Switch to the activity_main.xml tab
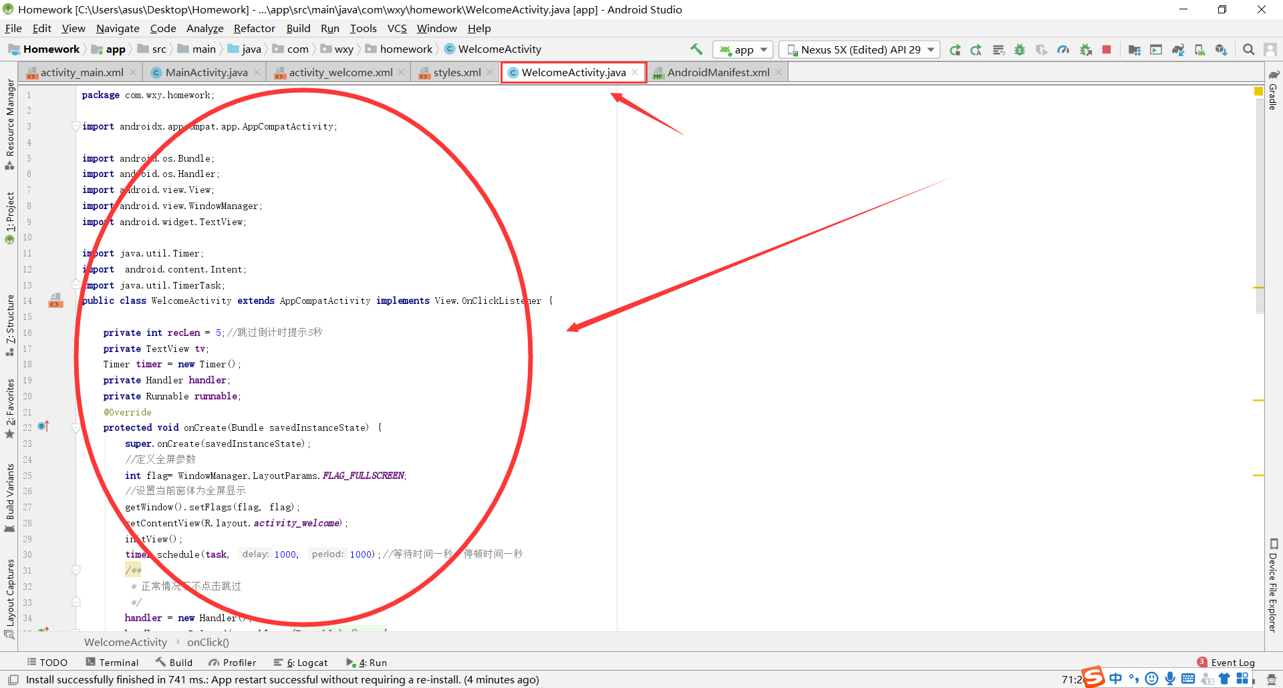Image resolution: width=1283 pixels, height=688 pixels. (x=82, y=72)
